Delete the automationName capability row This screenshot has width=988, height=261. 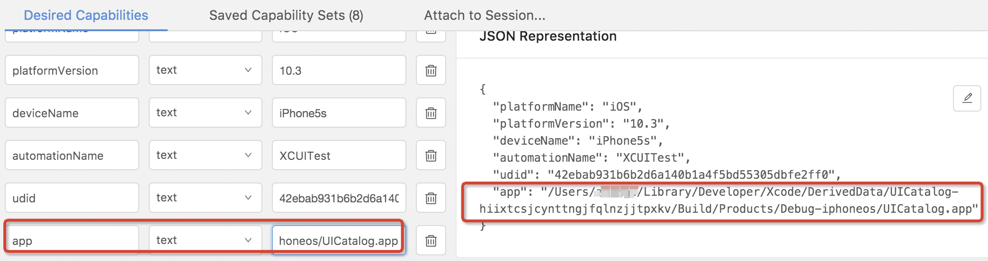click(431, 156)
